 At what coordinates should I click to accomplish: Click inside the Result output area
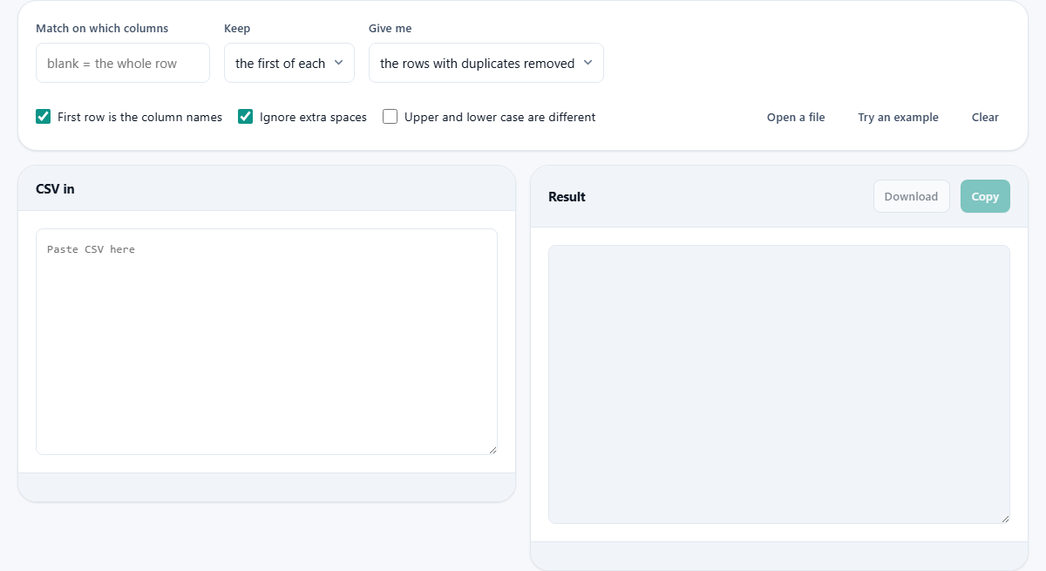(x=779, y=384)
